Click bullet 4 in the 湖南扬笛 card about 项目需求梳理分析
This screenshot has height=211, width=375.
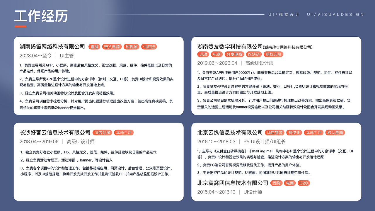click(96, 104)
